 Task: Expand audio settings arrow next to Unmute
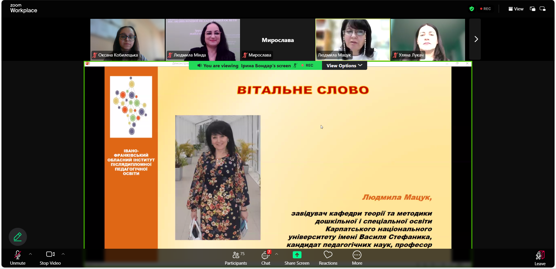(30, 254)
